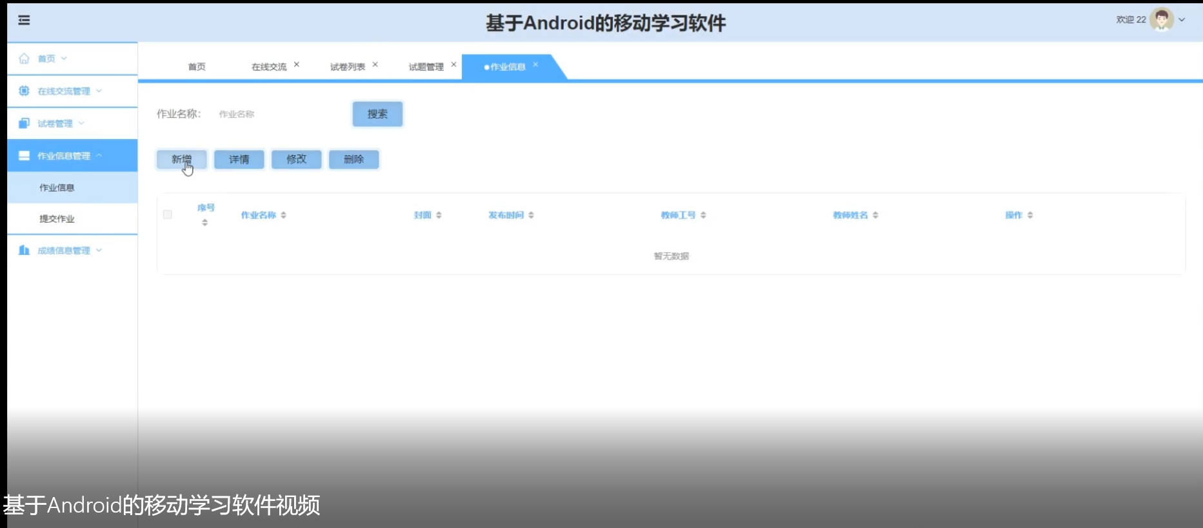Click the 新增 button

click(x=182, y=159)
